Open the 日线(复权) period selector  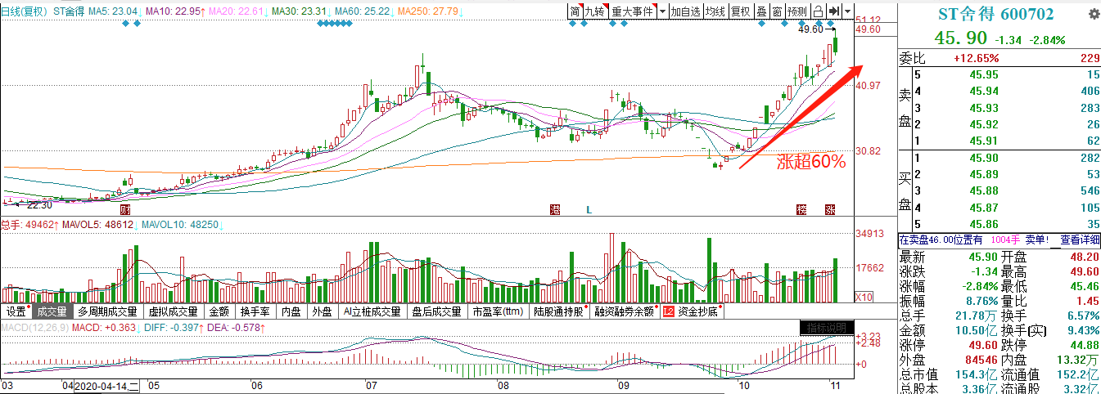24,12
